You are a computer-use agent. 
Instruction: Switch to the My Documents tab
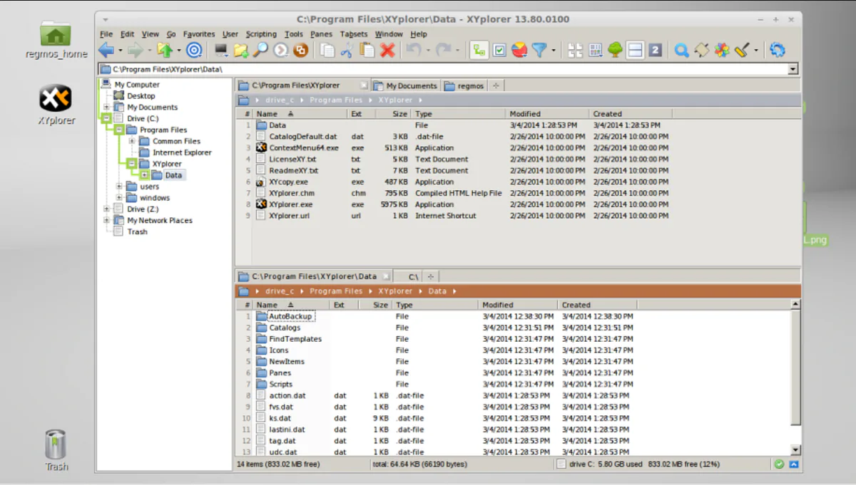point(405,85)
